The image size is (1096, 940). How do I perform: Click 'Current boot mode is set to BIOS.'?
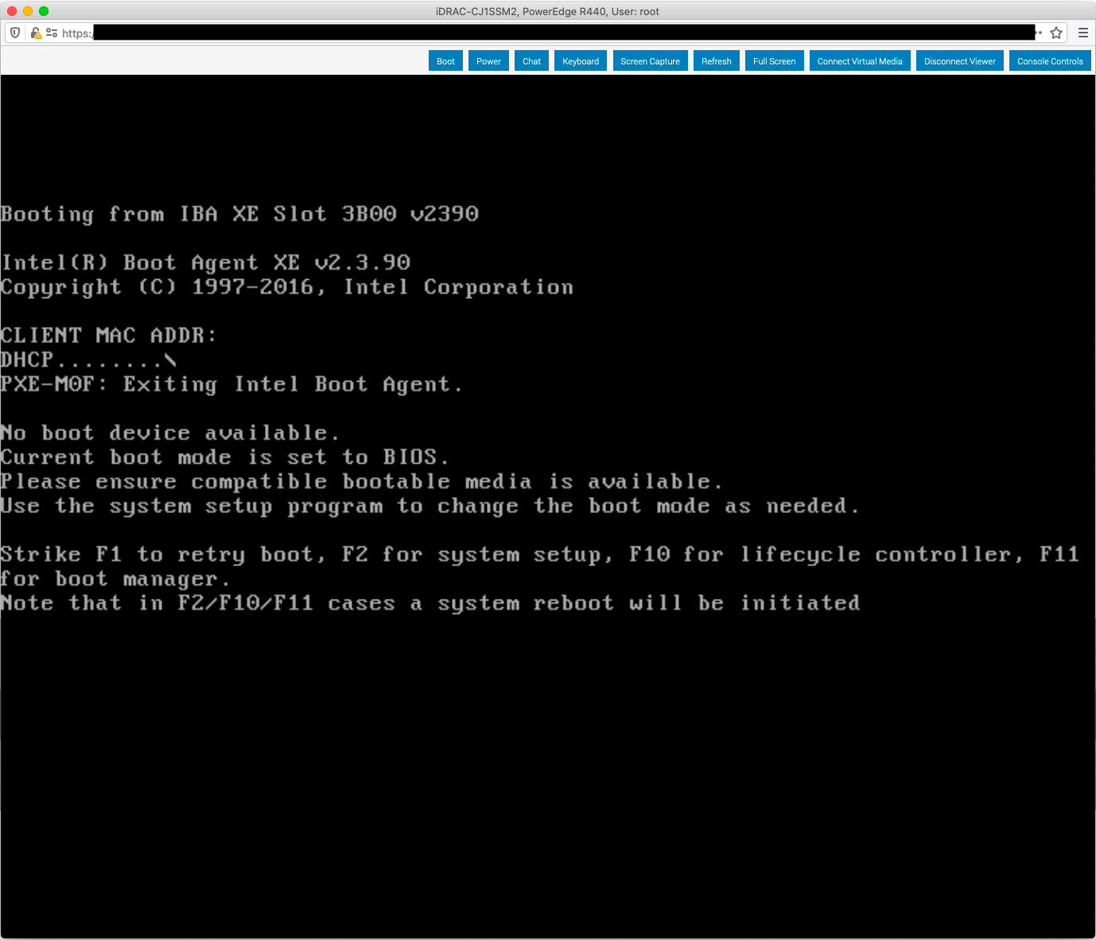pos(224,457)
